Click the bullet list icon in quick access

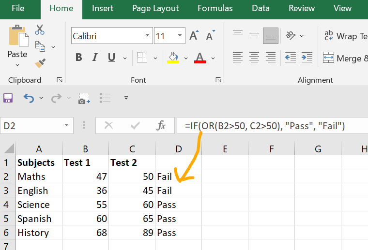click(105, 98)
